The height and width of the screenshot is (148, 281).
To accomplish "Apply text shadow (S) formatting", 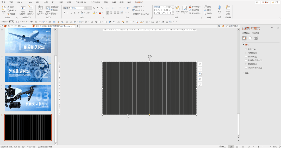I will click(x=75, y=13).
